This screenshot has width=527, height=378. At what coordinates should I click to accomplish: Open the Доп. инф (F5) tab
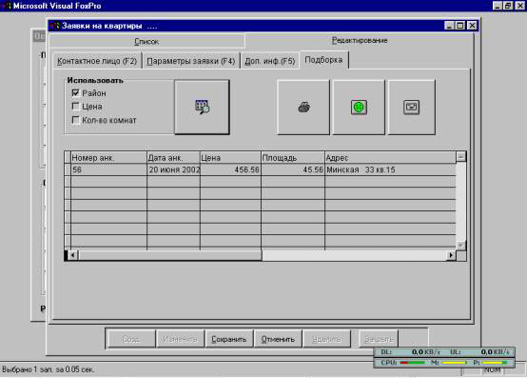tap(270, 61)
